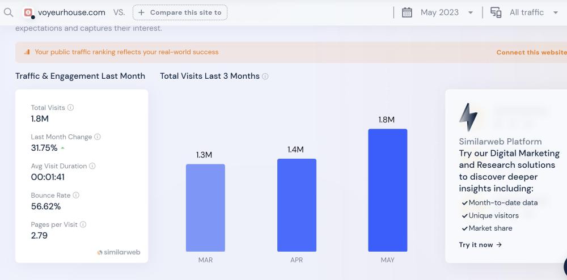The height and width of the screenshot is (280, 567).
Task: Expand the May 2023 date dropdown
Action: [471, 12]
